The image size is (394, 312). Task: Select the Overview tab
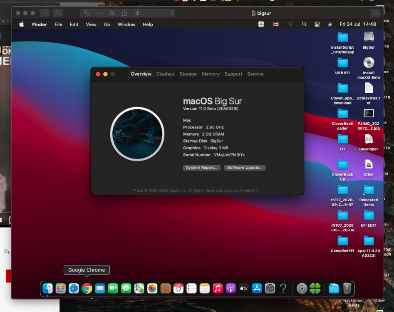[x=141, y=74]
